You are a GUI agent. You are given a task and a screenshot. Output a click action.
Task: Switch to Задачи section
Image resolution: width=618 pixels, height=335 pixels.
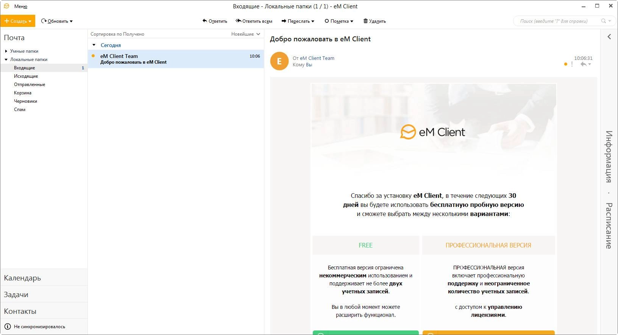tap(44, 294)
